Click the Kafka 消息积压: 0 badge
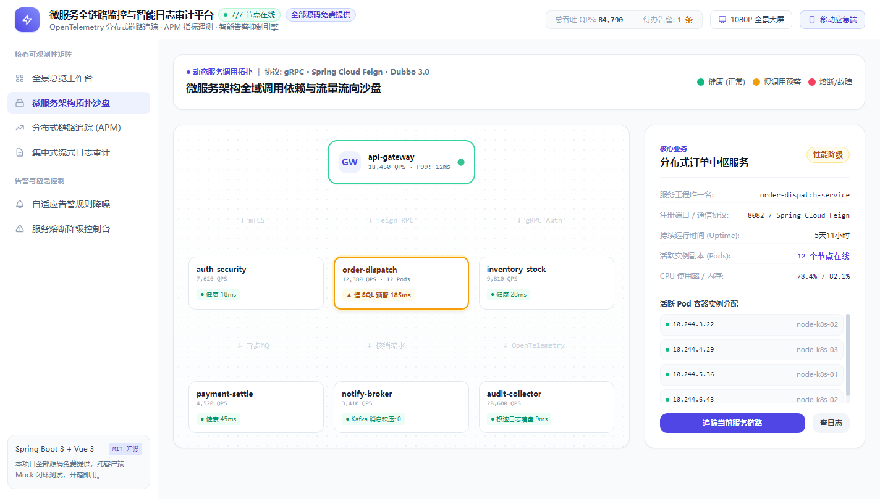Image resolution: width=880 pixels, height=499 pixels. [374, 419]
